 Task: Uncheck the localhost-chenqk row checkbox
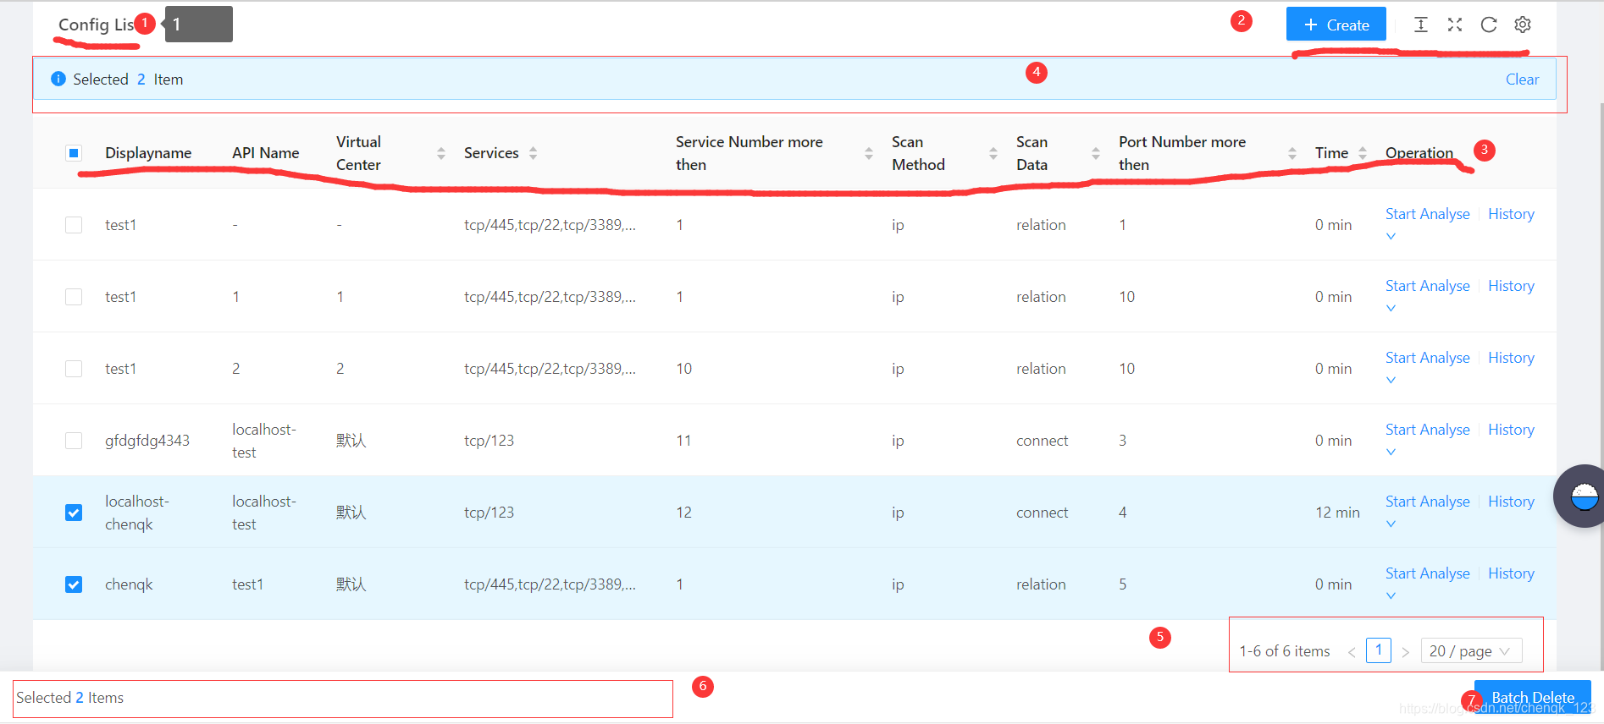click(74, 513)
